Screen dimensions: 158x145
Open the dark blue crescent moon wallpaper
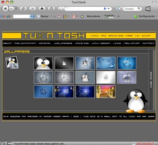coord(85,92)
